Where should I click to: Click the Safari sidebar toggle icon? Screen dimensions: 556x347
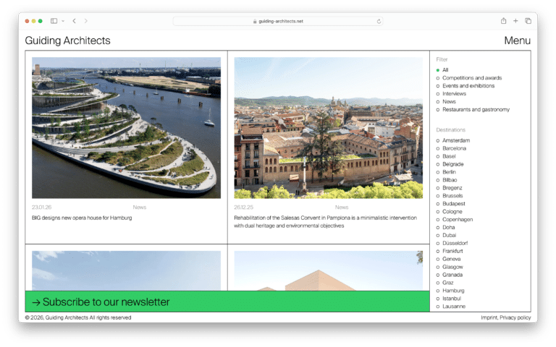(x=54, y=21)
